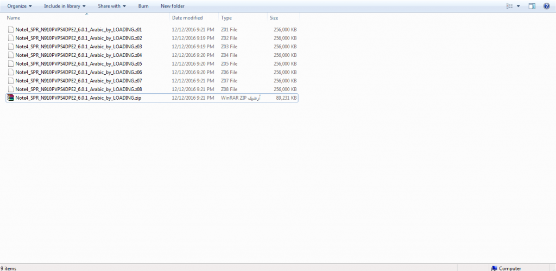Click the Computer label in status bar
This screenshot has height=271, width=556.
tap(510, 268)
